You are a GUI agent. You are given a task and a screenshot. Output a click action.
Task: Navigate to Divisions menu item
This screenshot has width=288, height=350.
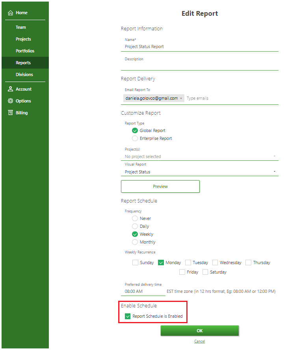click(x=24, y=74)
